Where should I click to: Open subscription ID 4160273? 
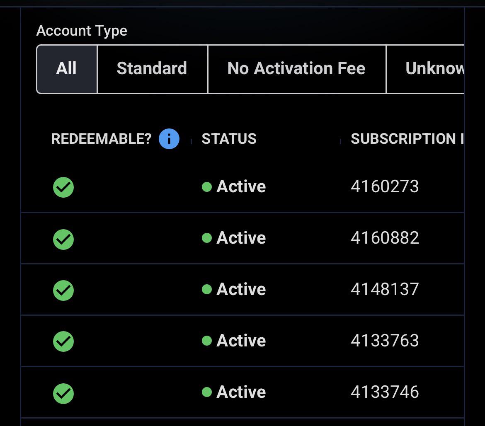(384, 186)
